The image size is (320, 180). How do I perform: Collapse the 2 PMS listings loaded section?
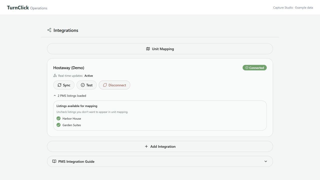(70, 96)
